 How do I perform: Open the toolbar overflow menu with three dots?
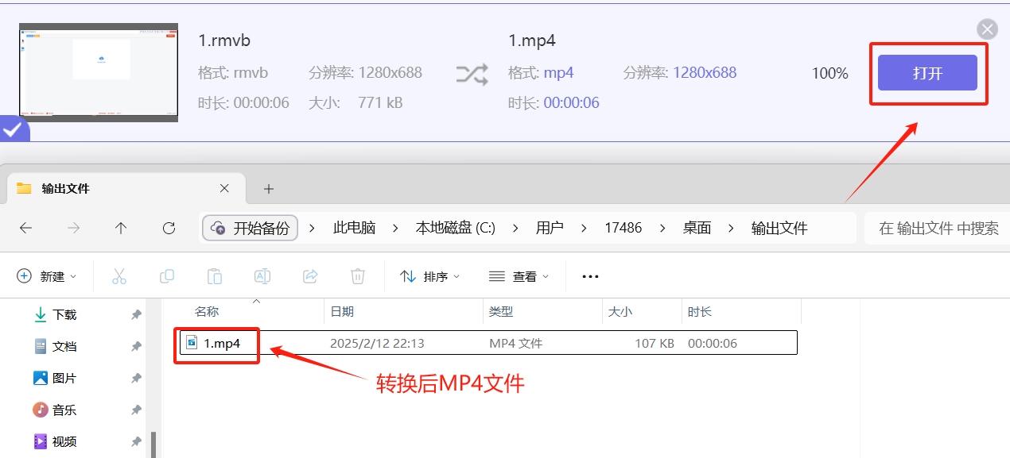pyautogui.click(x=589, y=275)
